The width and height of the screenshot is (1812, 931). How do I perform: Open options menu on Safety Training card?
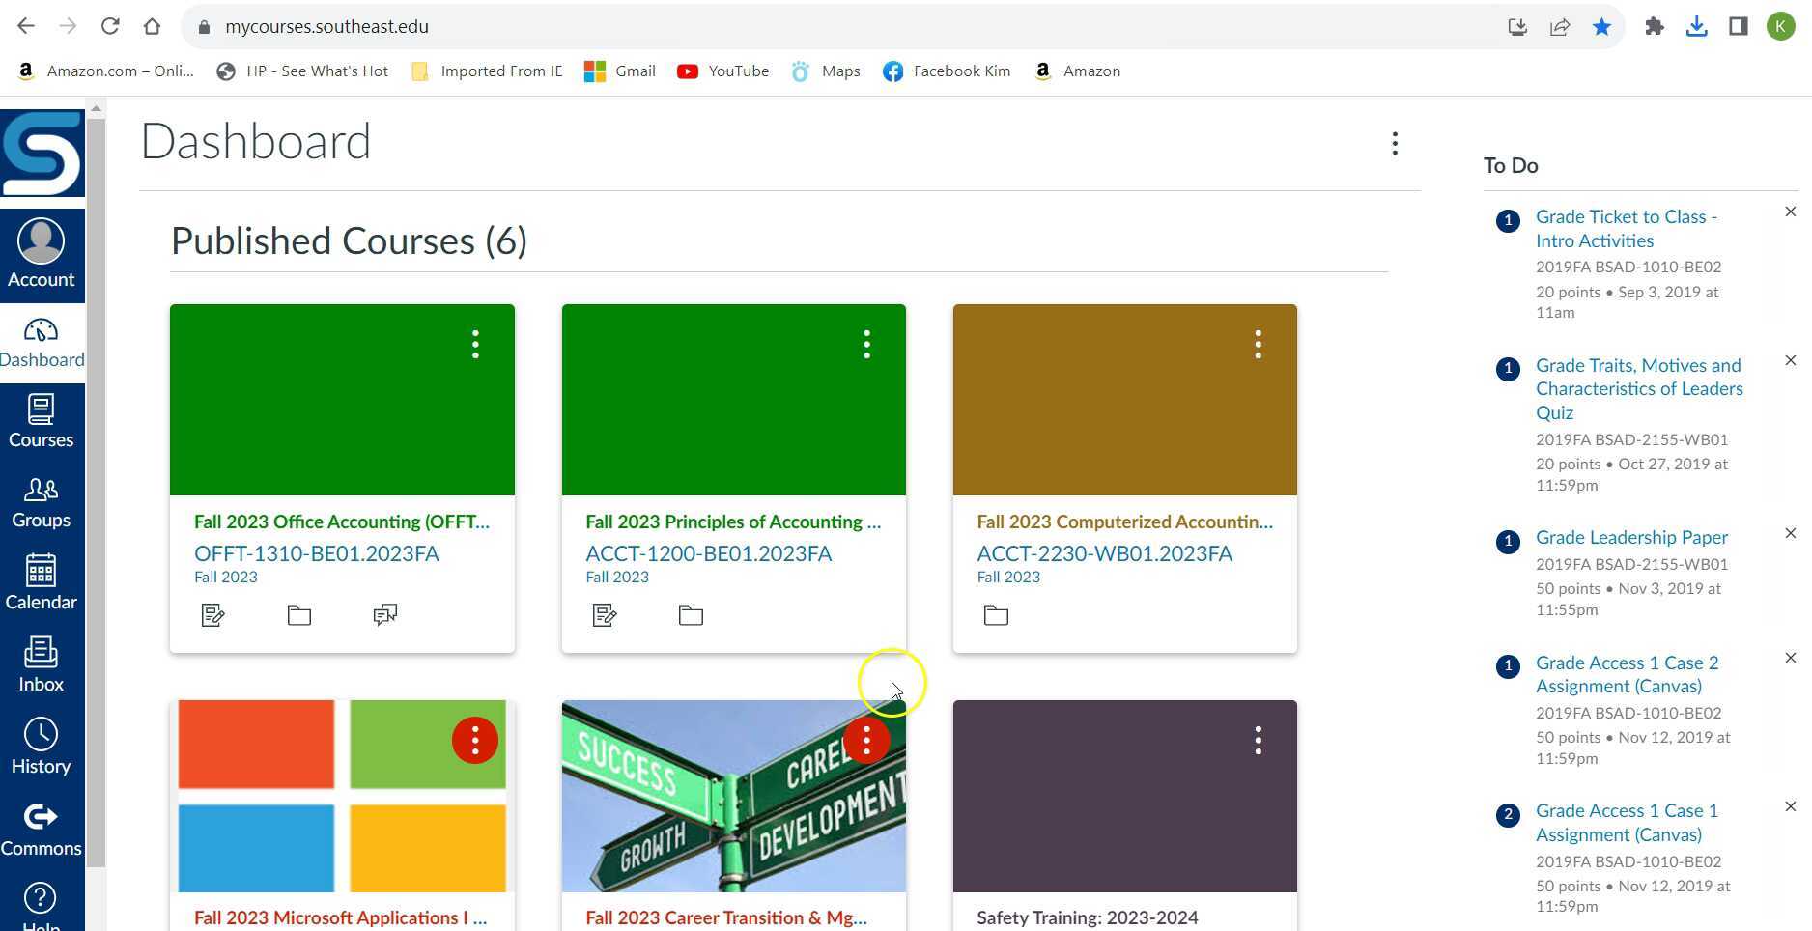pyautogui.click(x=1258, y=741)
